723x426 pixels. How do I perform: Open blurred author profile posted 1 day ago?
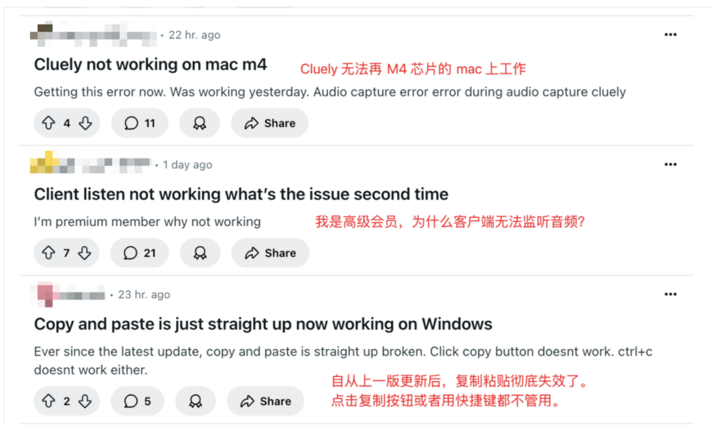[x=91, y=163]
